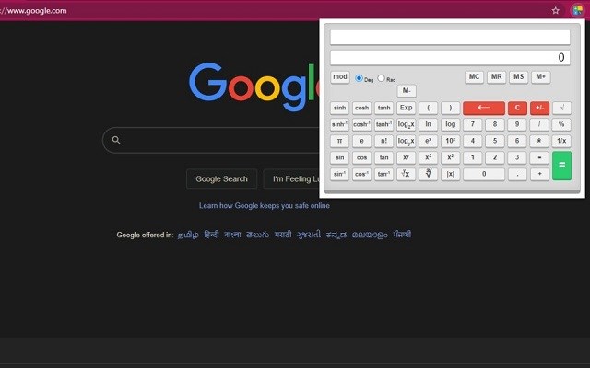Click the natural log ln key
Screen dimensions: 590x368
tap(428, 124)
